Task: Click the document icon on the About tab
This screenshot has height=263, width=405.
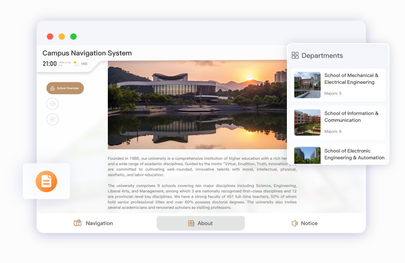Action: [191, 223]
